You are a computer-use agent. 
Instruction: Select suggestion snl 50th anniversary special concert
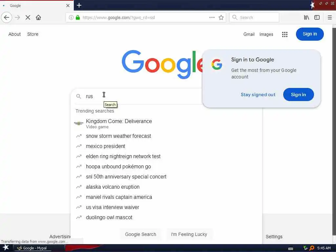point(166,177)
